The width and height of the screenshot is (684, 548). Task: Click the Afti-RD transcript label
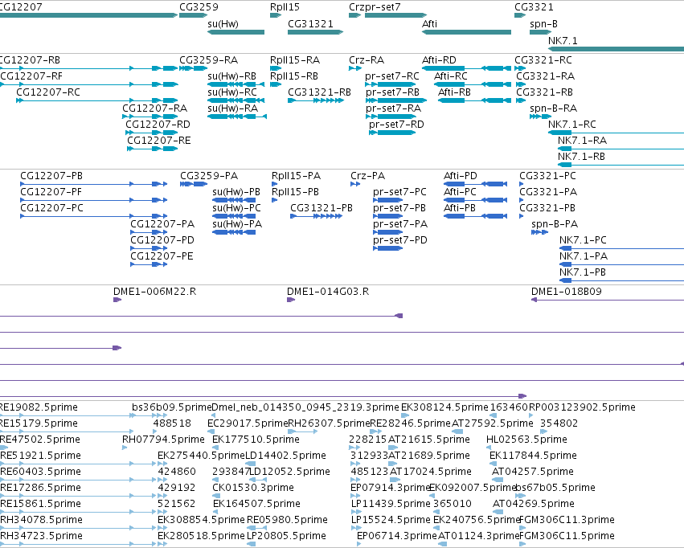pos(439,60)
